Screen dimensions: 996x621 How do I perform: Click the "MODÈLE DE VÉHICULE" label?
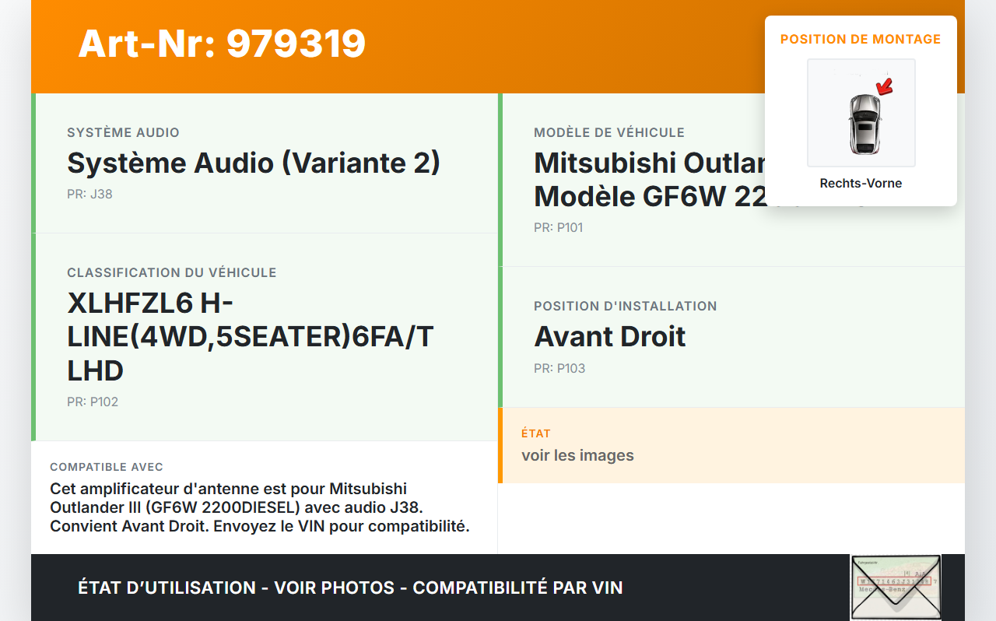point(609,132)
